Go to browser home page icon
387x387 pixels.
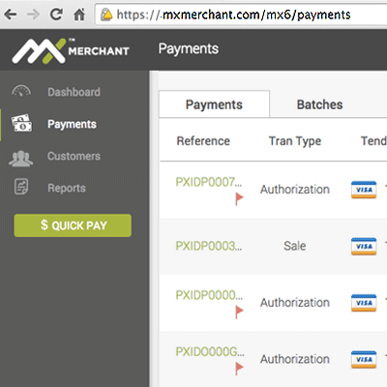(79, 15)
